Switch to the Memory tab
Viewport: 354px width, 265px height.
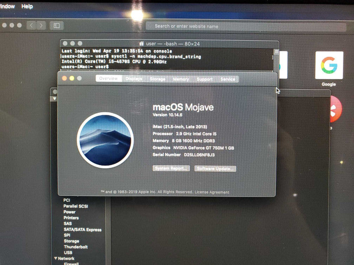pyautogui.click(x=181, y=79)
